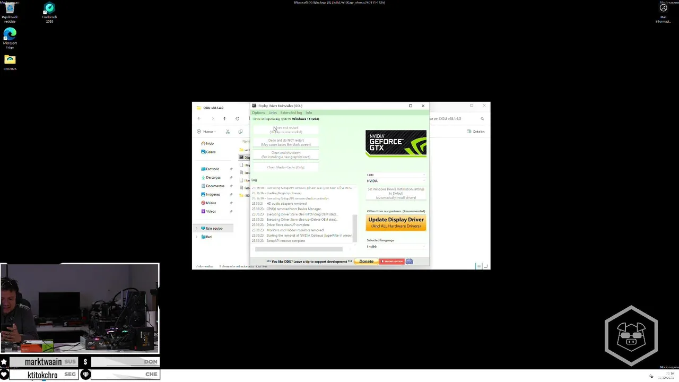Screen dimensions: 679x382
Task: Open the English language dropdown
Action: (x=396, y=247)
